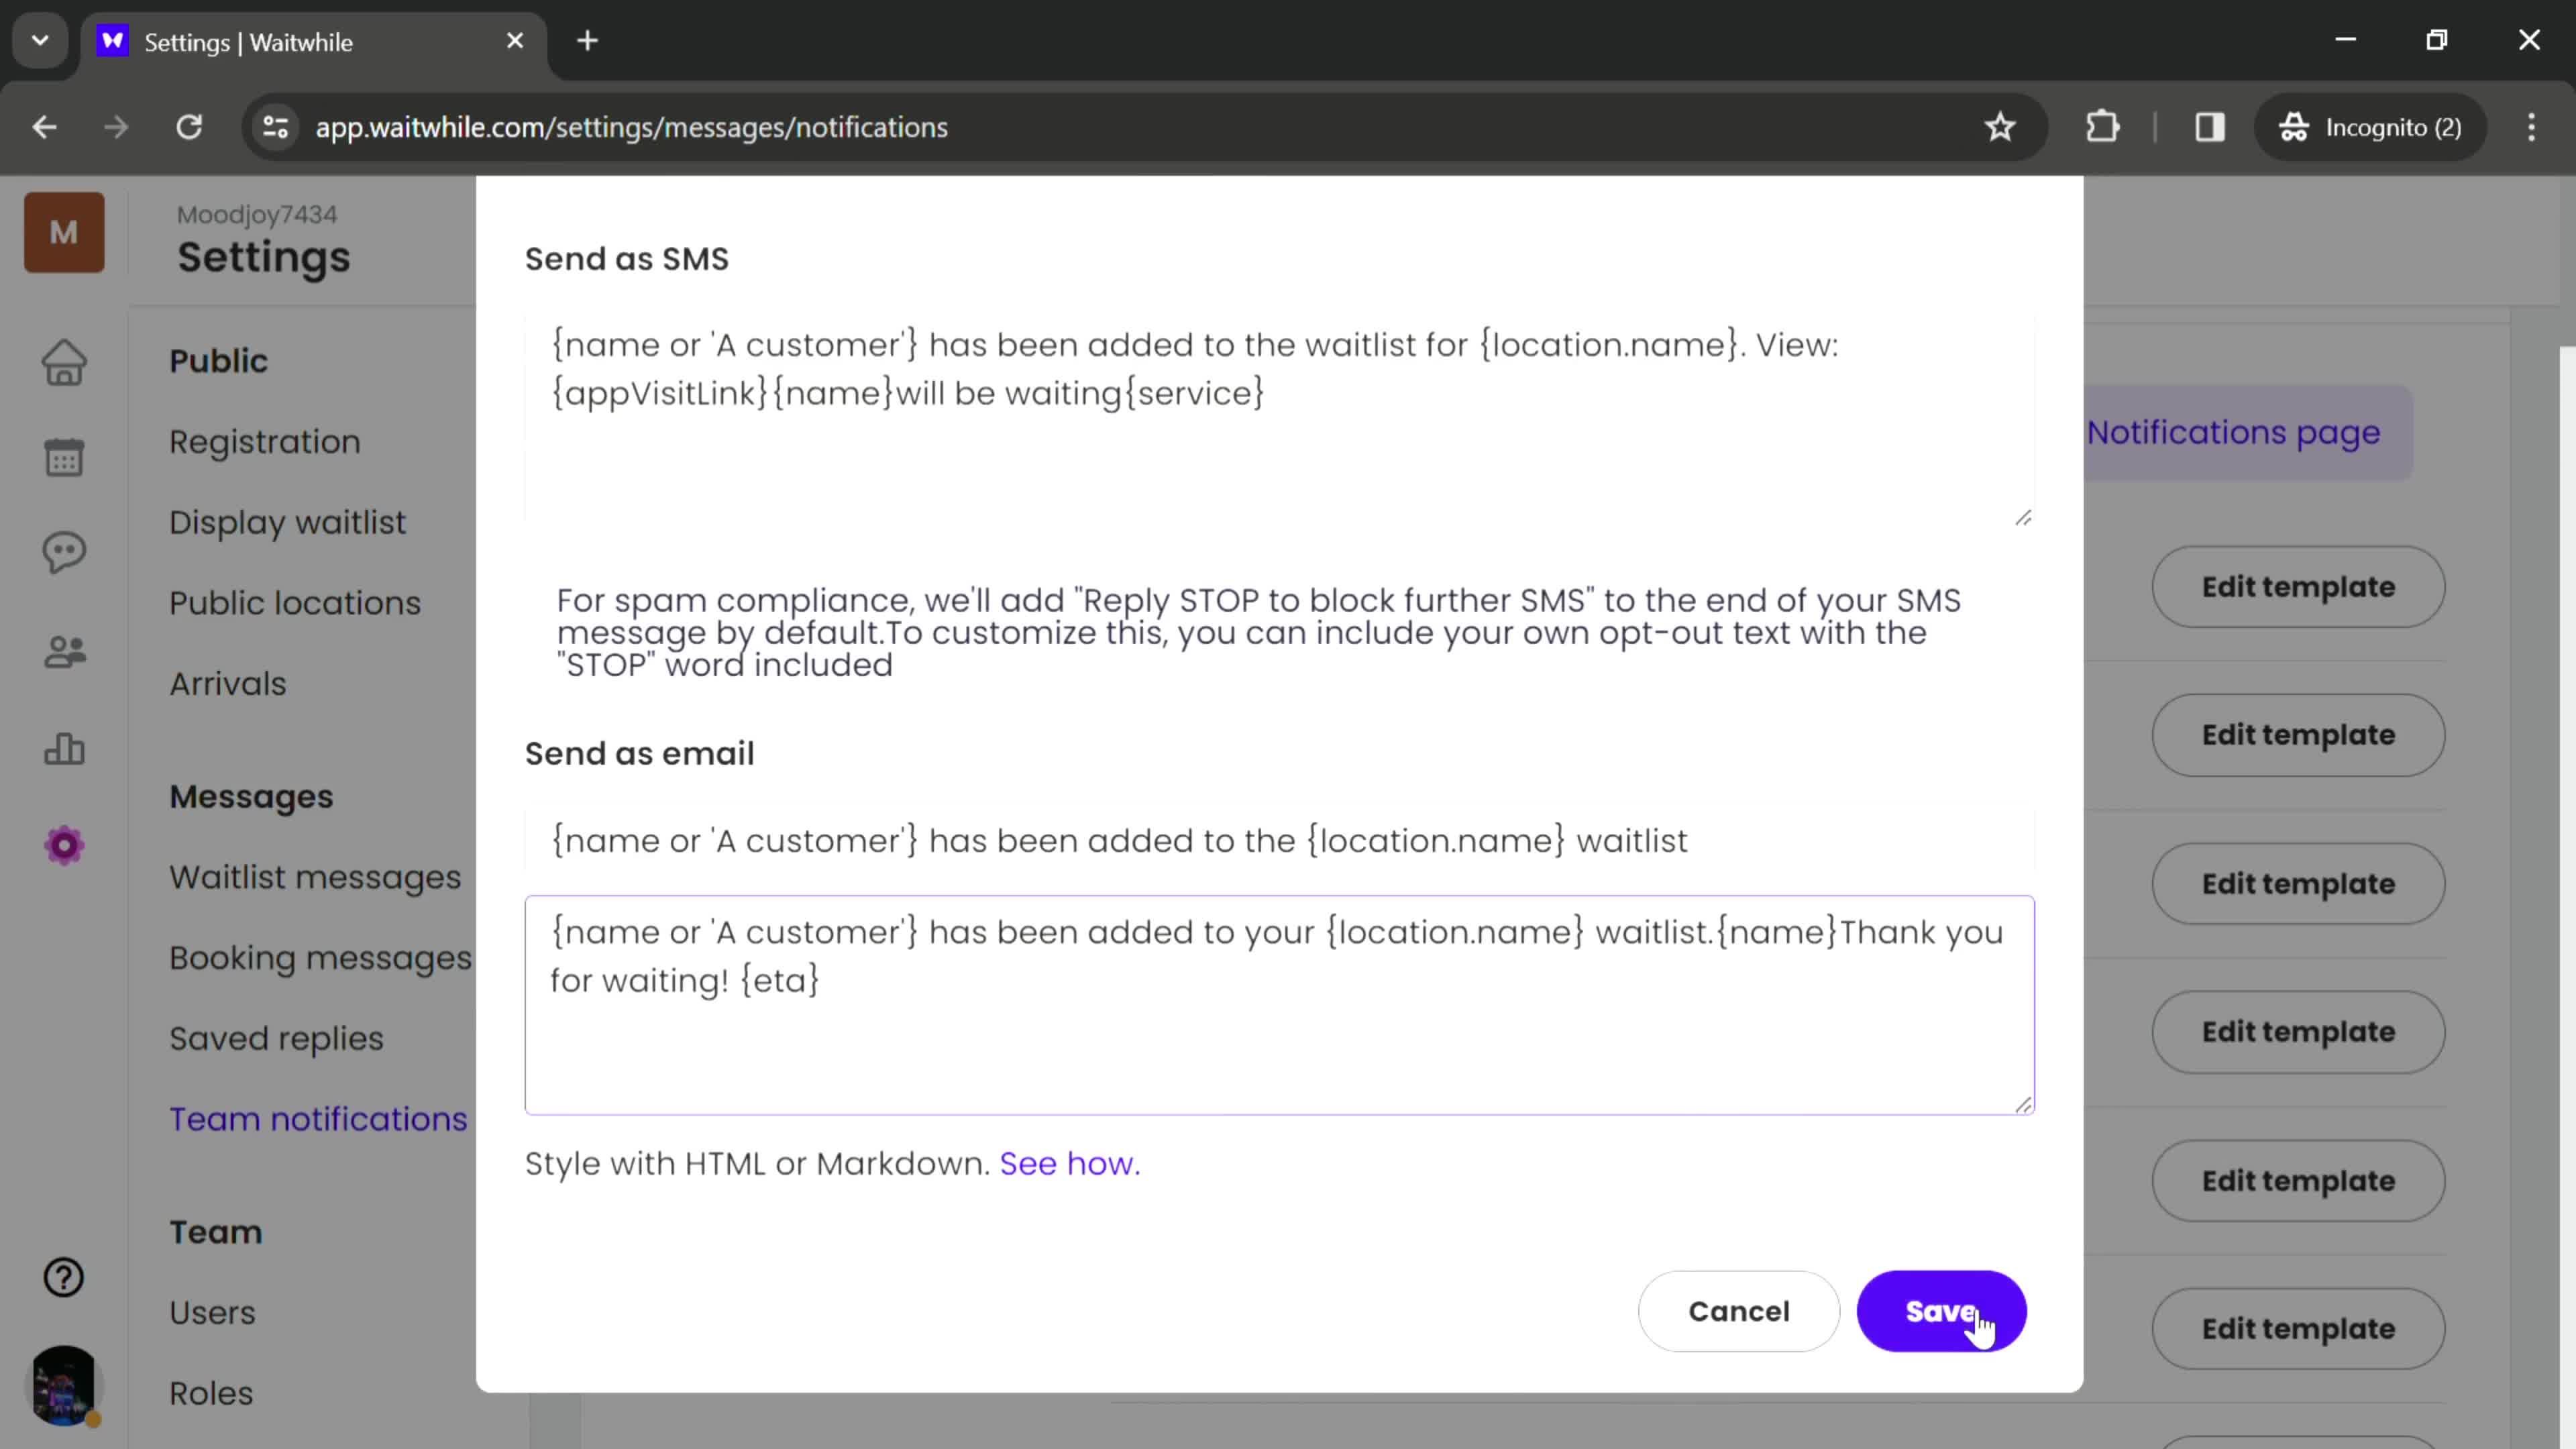This screenshot has height=1449, width=2576.
Task: Go back with the browser back arrow
Action: [44, 127]
